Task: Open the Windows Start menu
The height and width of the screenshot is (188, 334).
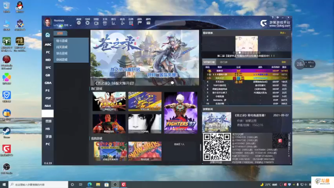Action: (4, 185)
